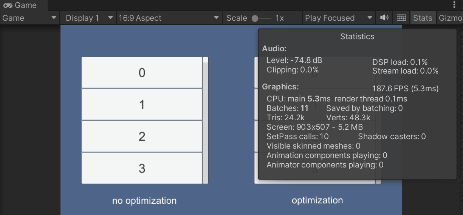Click the Scale slider handle
The width and height of the screenshot is (463, 215).
255,18
